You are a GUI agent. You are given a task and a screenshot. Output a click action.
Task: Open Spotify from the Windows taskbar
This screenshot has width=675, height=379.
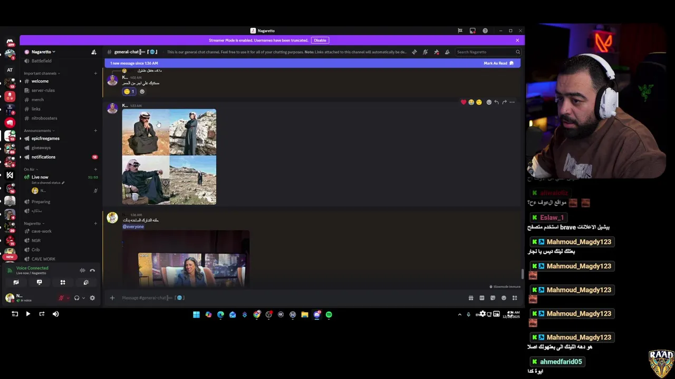click(x=329, y=315)
